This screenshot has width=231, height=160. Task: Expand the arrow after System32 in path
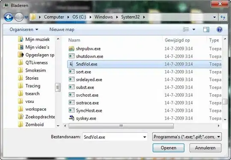144,17
